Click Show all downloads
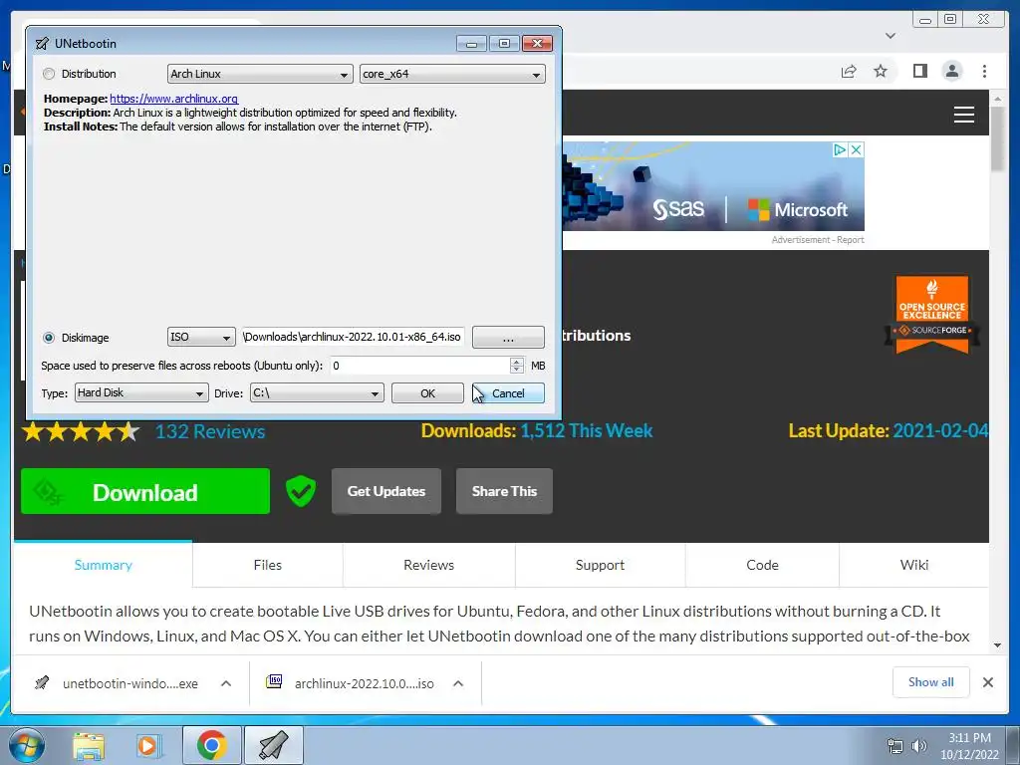1020x765 pixels. pos(931,682)
